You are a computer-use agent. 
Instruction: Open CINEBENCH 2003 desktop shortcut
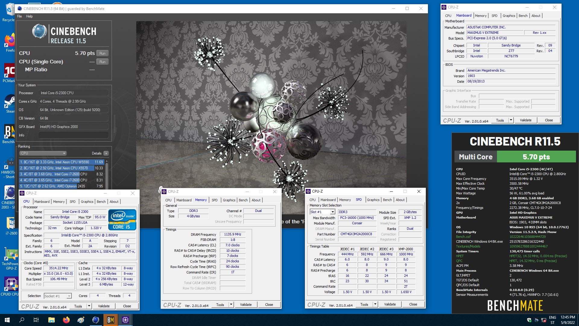coord(8,197)
